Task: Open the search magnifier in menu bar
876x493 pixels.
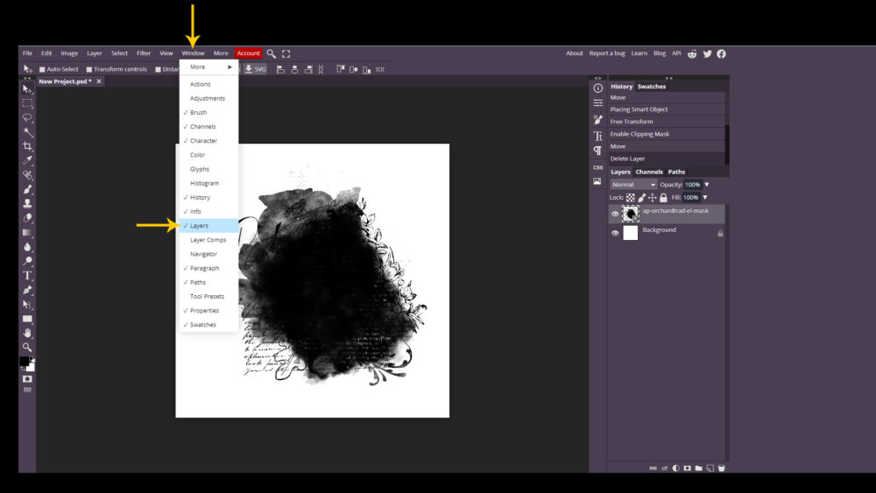Action: (272, 53)
